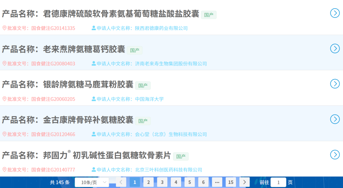This screenshot has height=188, width=343.
Task: Go to previous page with left chevron
Action: (121, 182)
